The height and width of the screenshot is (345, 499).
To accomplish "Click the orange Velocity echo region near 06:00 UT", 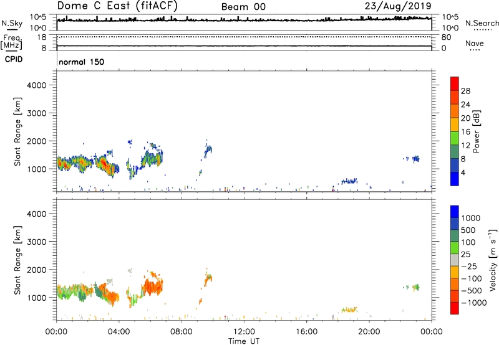I will pos(152,286).
